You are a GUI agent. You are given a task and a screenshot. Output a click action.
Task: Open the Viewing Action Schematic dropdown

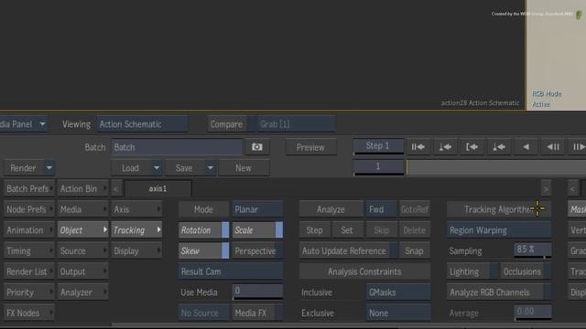point(143,124)
